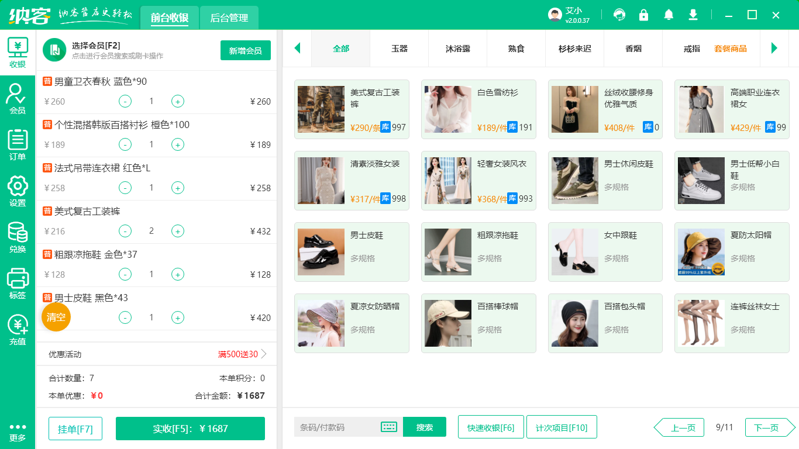This screenshot has height=449, width=799.
Task: Click the notification bell icon
Action: point(669,15)
